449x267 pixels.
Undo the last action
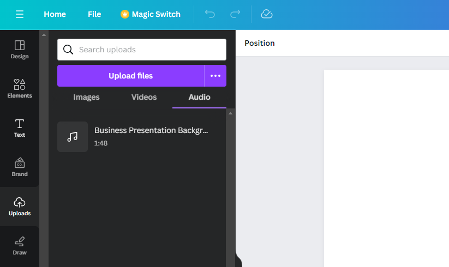point(210,14)
